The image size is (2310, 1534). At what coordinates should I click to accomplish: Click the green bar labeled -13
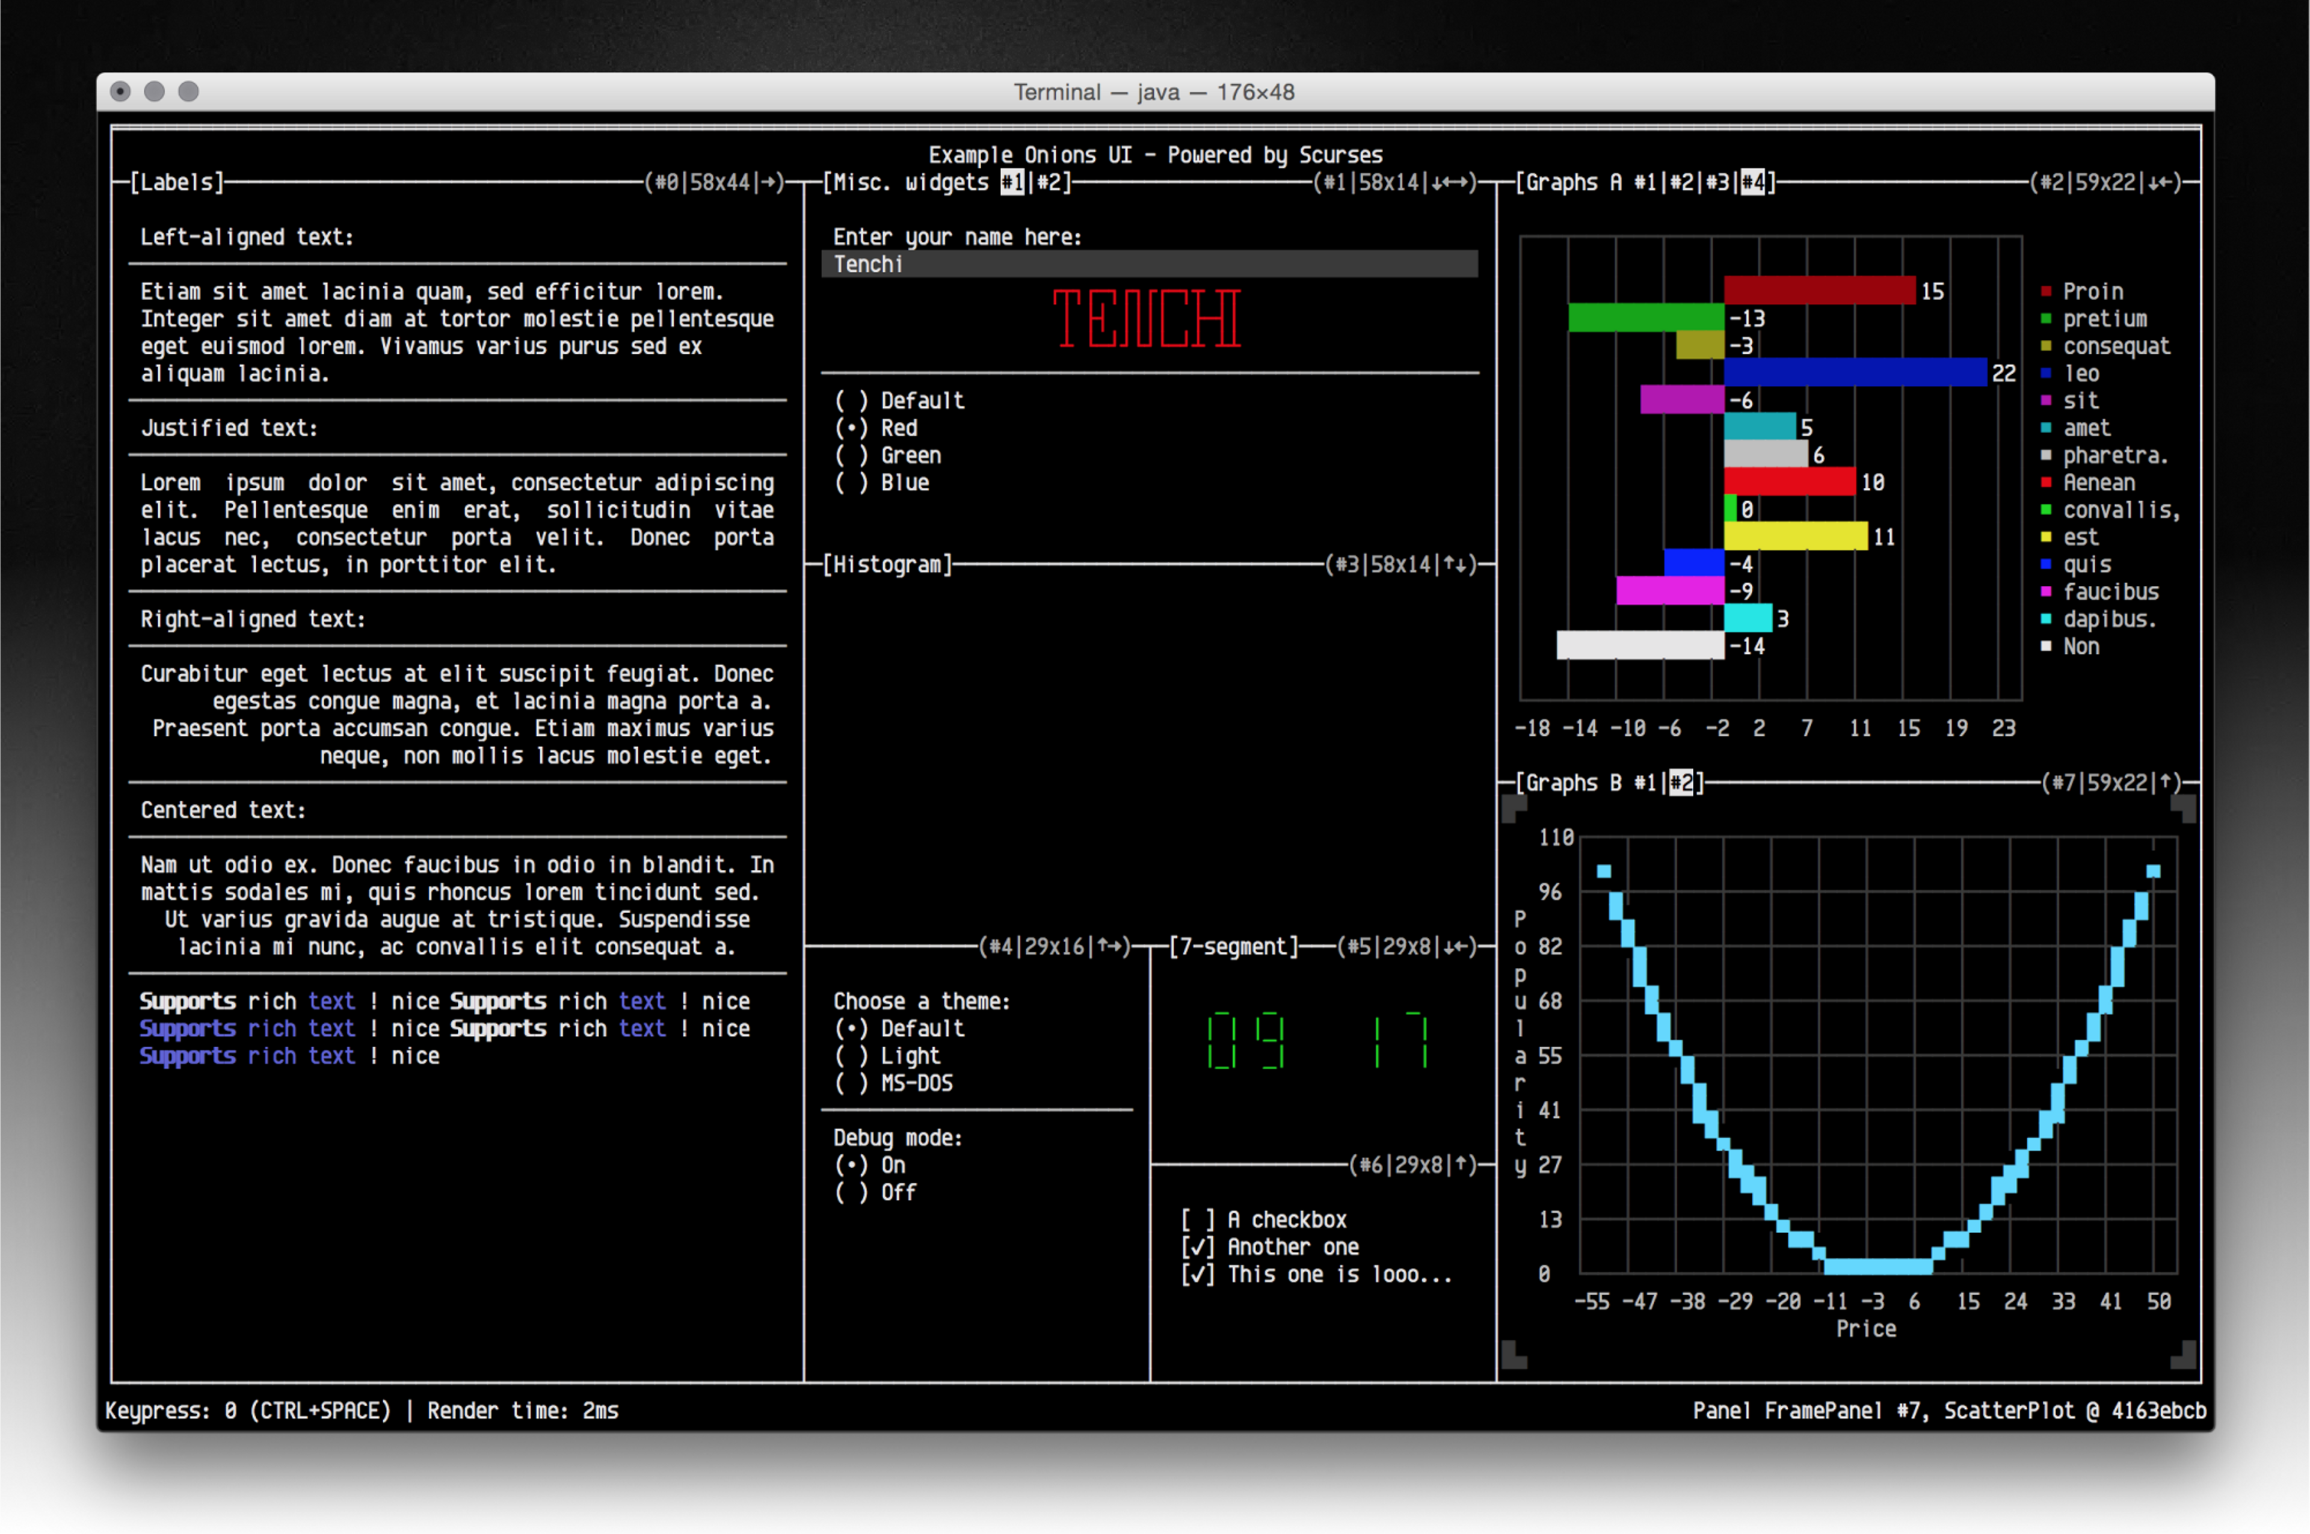pos(1646,318)
